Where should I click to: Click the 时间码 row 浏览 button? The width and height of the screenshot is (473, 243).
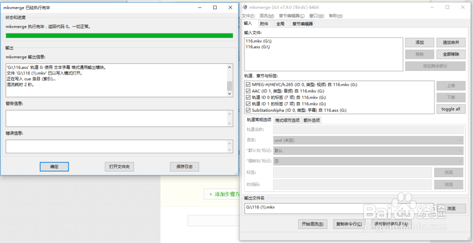pos(448,184)
